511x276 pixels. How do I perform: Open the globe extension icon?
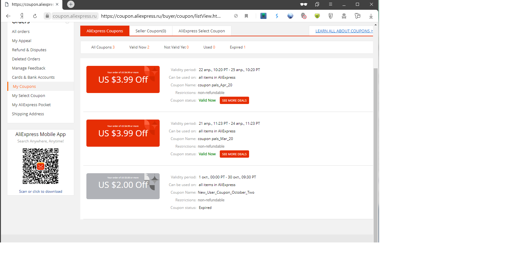pyautogui.click(x=290, y=16)
